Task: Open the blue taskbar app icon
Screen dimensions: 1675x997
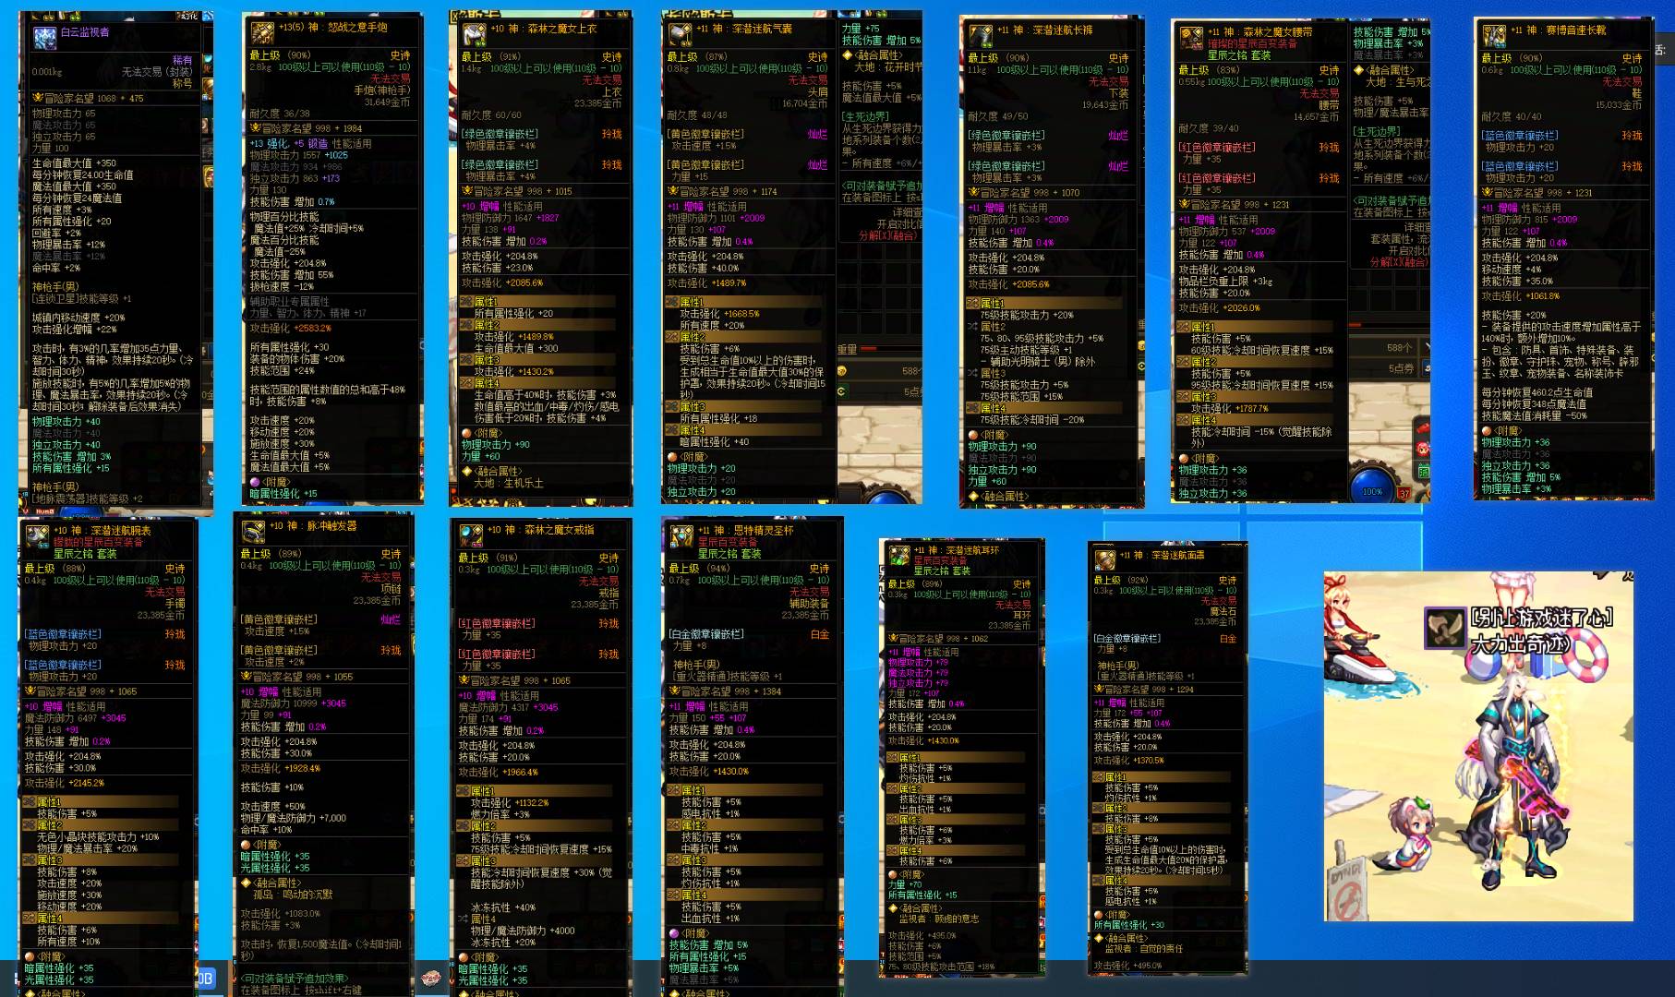Action: tap(205, 979)
